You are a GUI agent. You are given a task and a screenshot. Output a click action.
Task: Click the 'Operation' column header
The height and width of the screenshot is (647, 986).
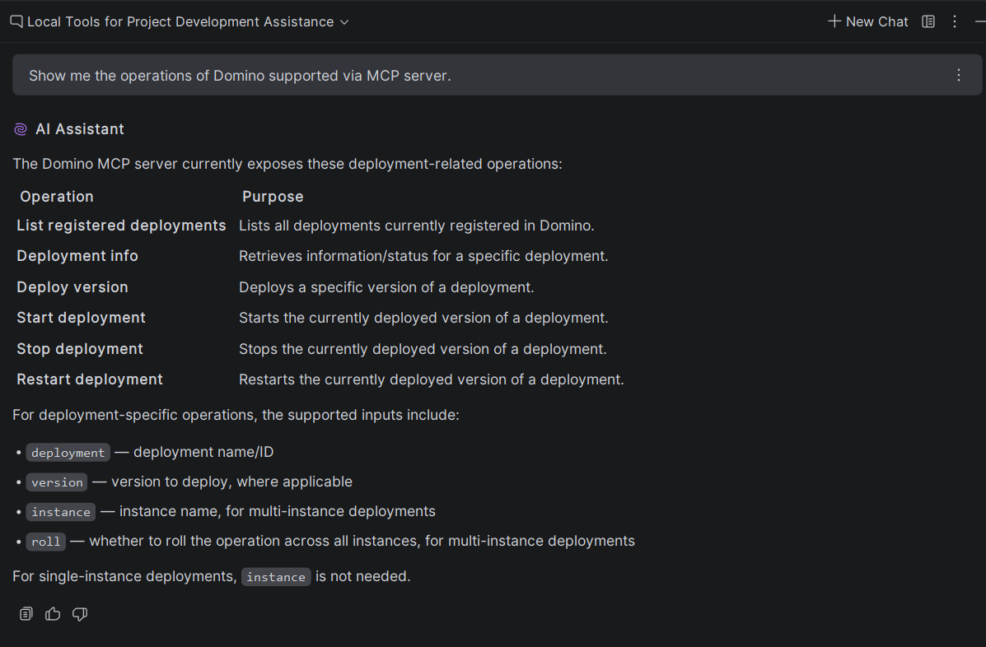click(57, 197)
